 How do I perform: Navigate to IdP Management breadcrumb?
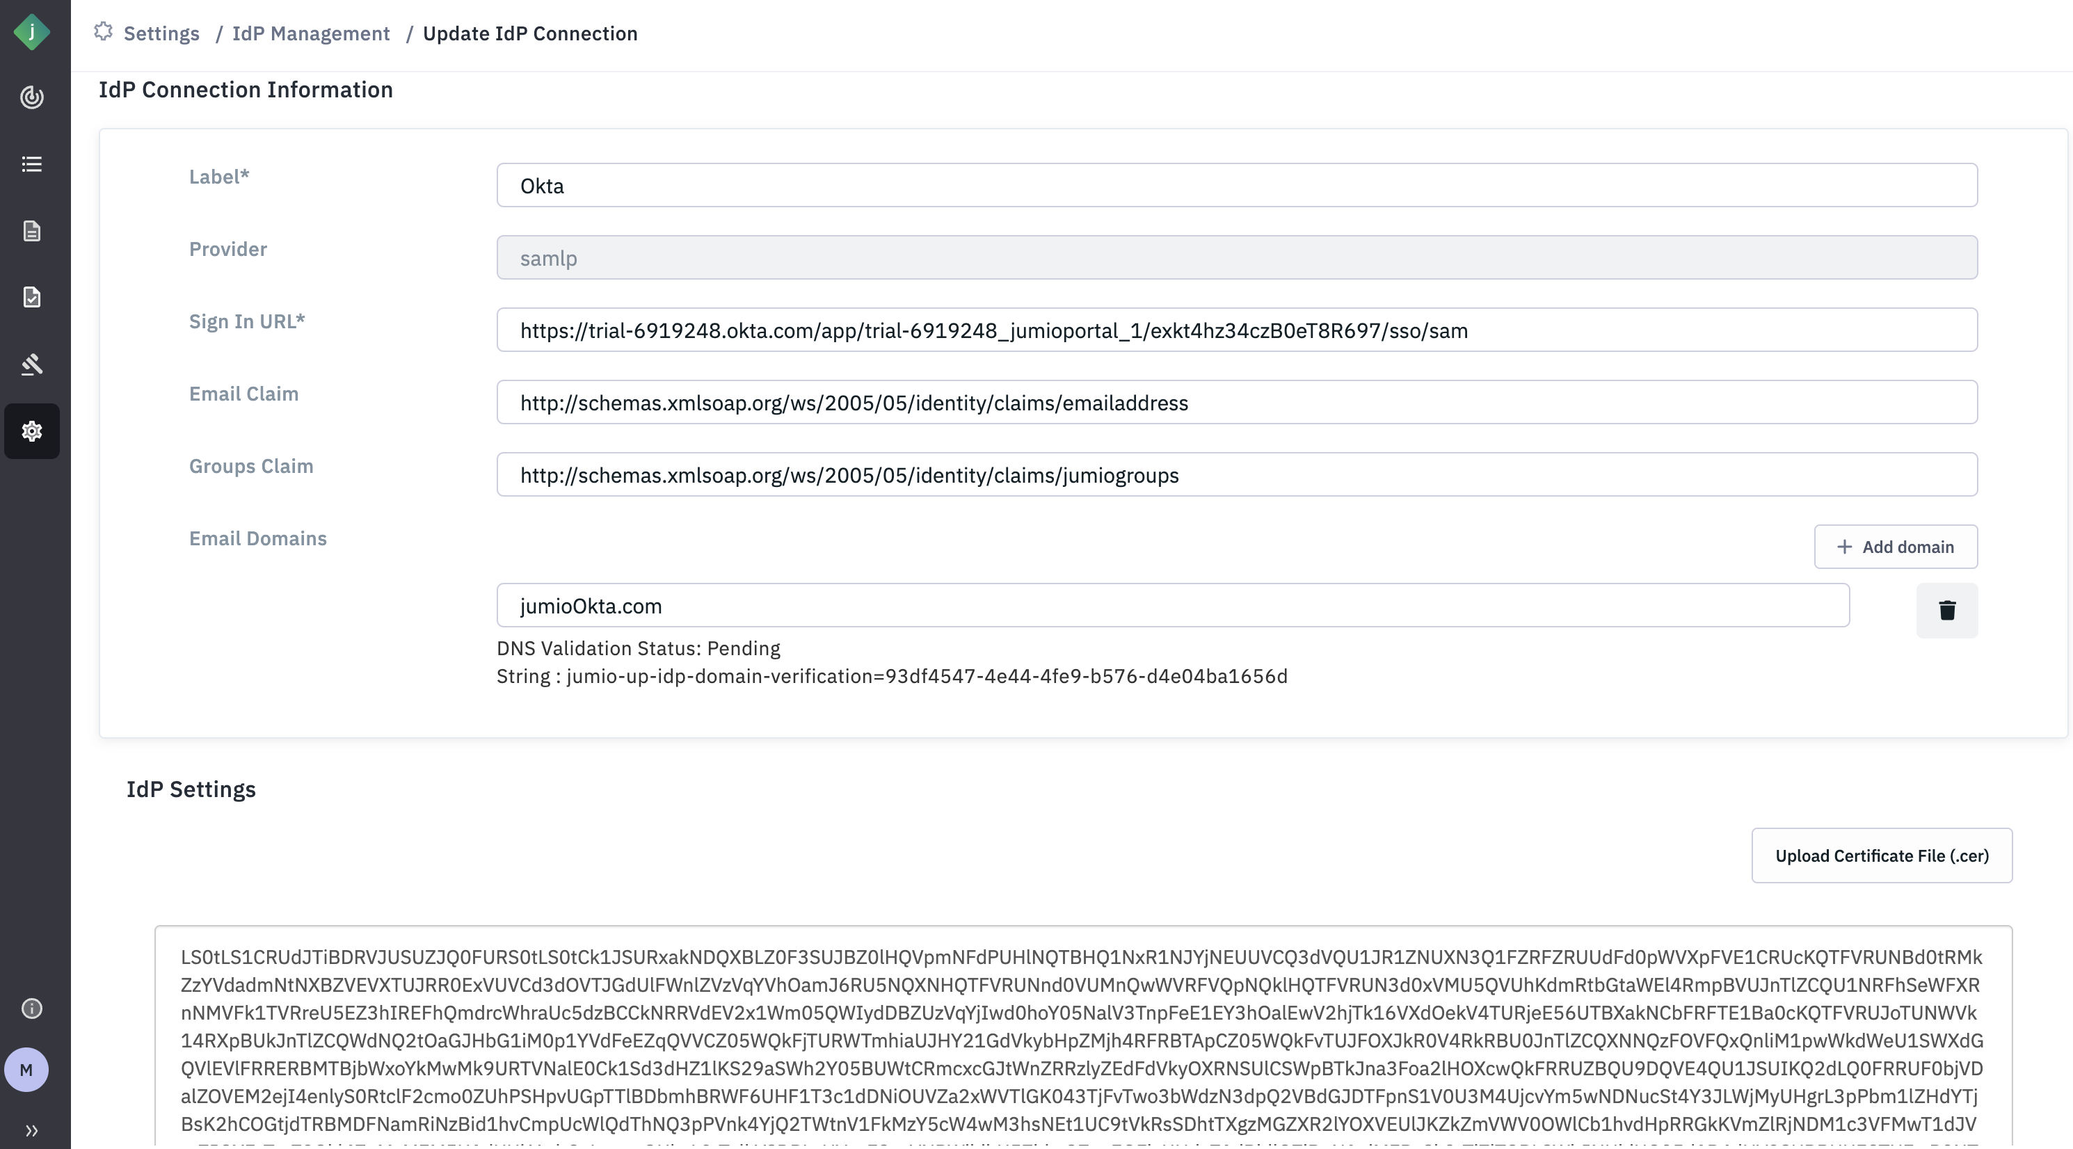pyautogui.click(x=311, y=34)
